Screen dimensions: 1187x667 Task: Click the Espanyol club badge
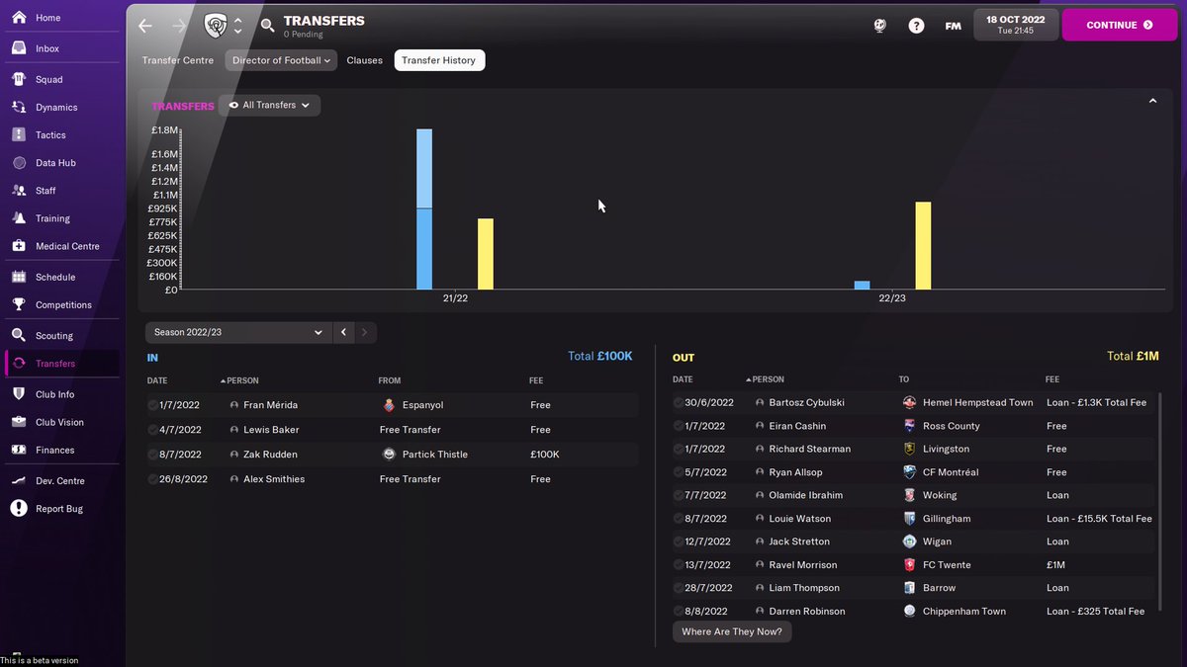389,405
